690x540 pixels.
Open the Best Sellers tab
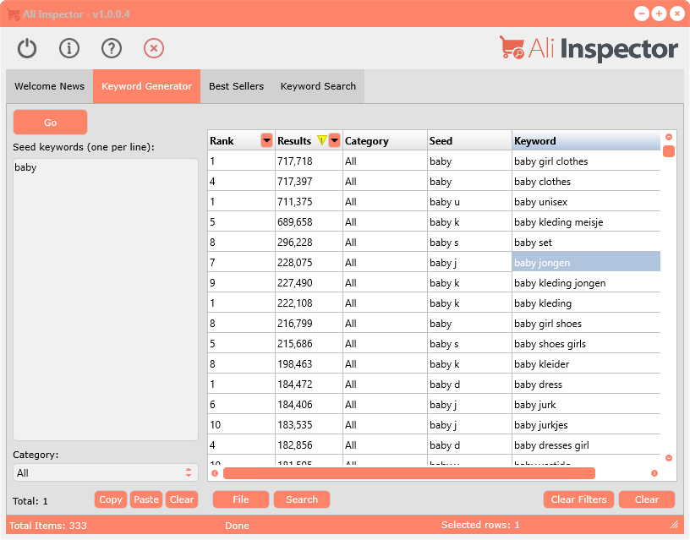pyautogui.click(x=236, y=86)
